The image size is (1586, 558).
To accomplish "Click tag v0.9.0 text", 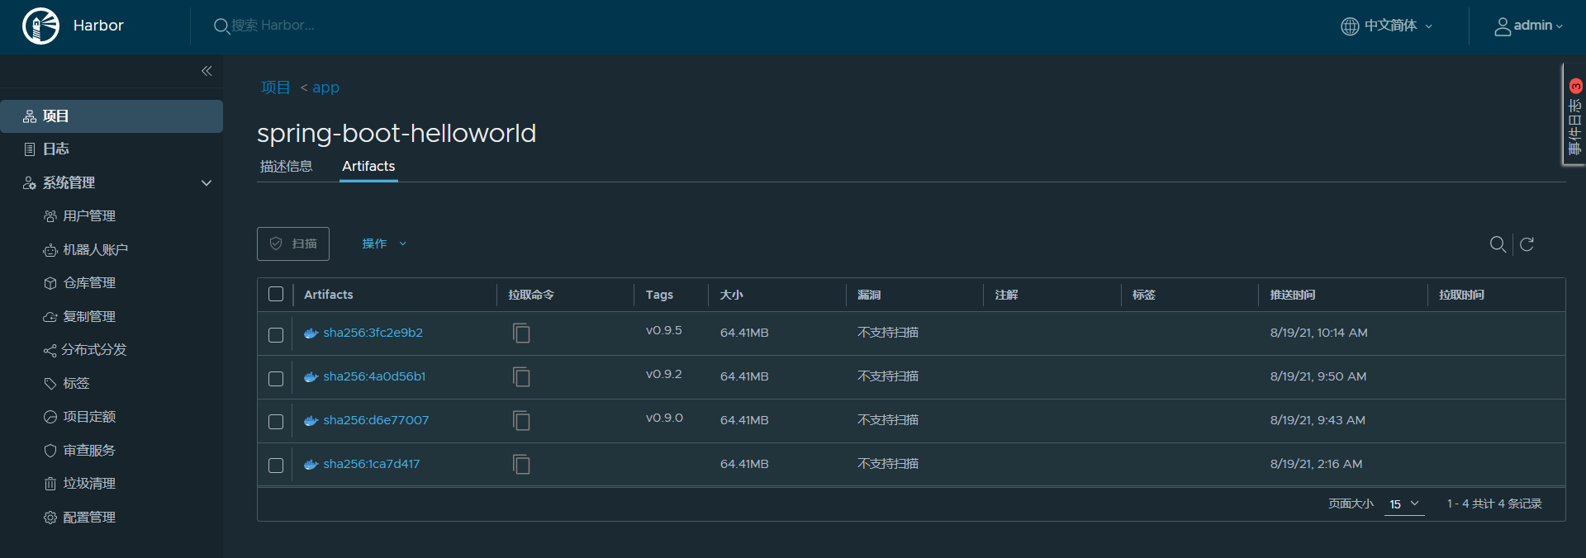I will [664, 418].
